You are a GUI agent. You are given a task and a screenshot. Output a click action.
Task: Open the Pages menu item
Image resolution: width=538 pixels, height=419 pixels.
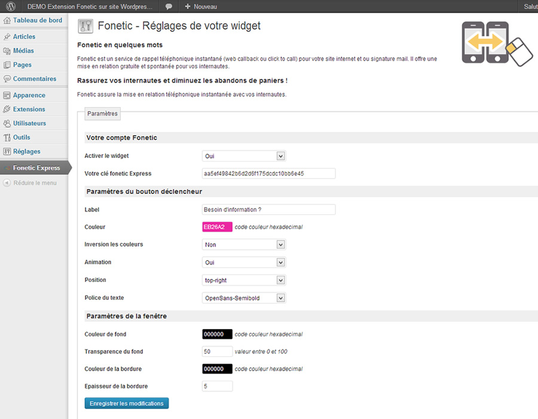click(22, 65)
